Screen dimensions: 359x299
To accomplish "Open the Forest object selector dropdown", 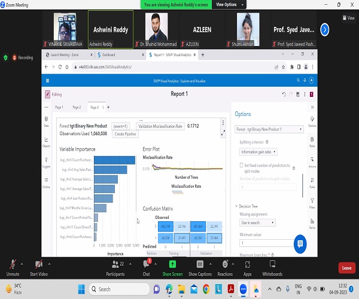I will click(x=269, y=129).
